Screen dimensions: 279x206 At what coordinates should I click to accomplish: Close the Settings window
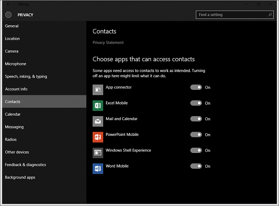click(271, 4)
